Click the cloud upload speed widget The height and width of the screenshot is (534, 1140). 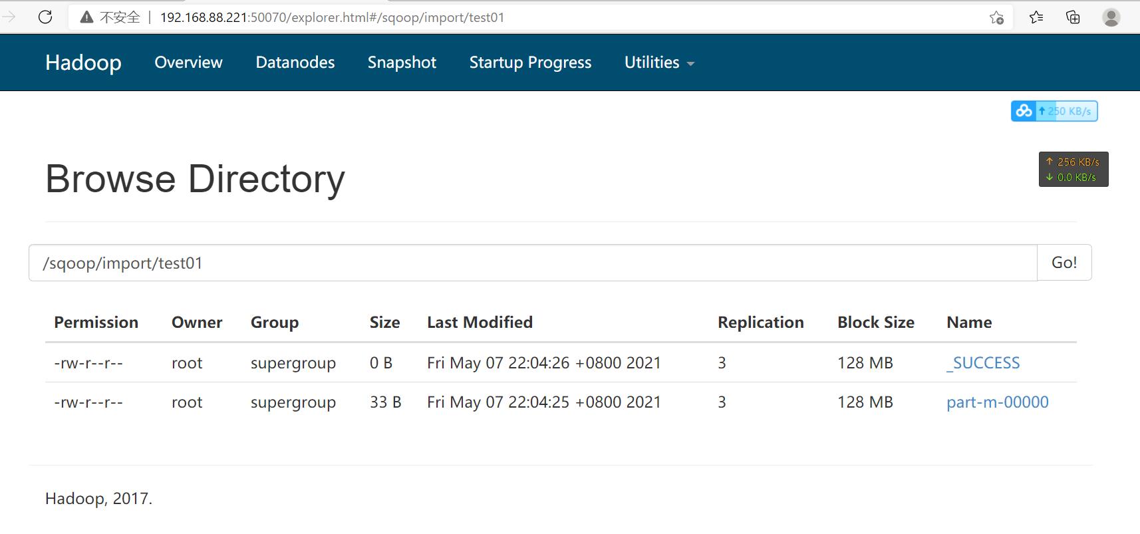click(x=1054, y=111)
